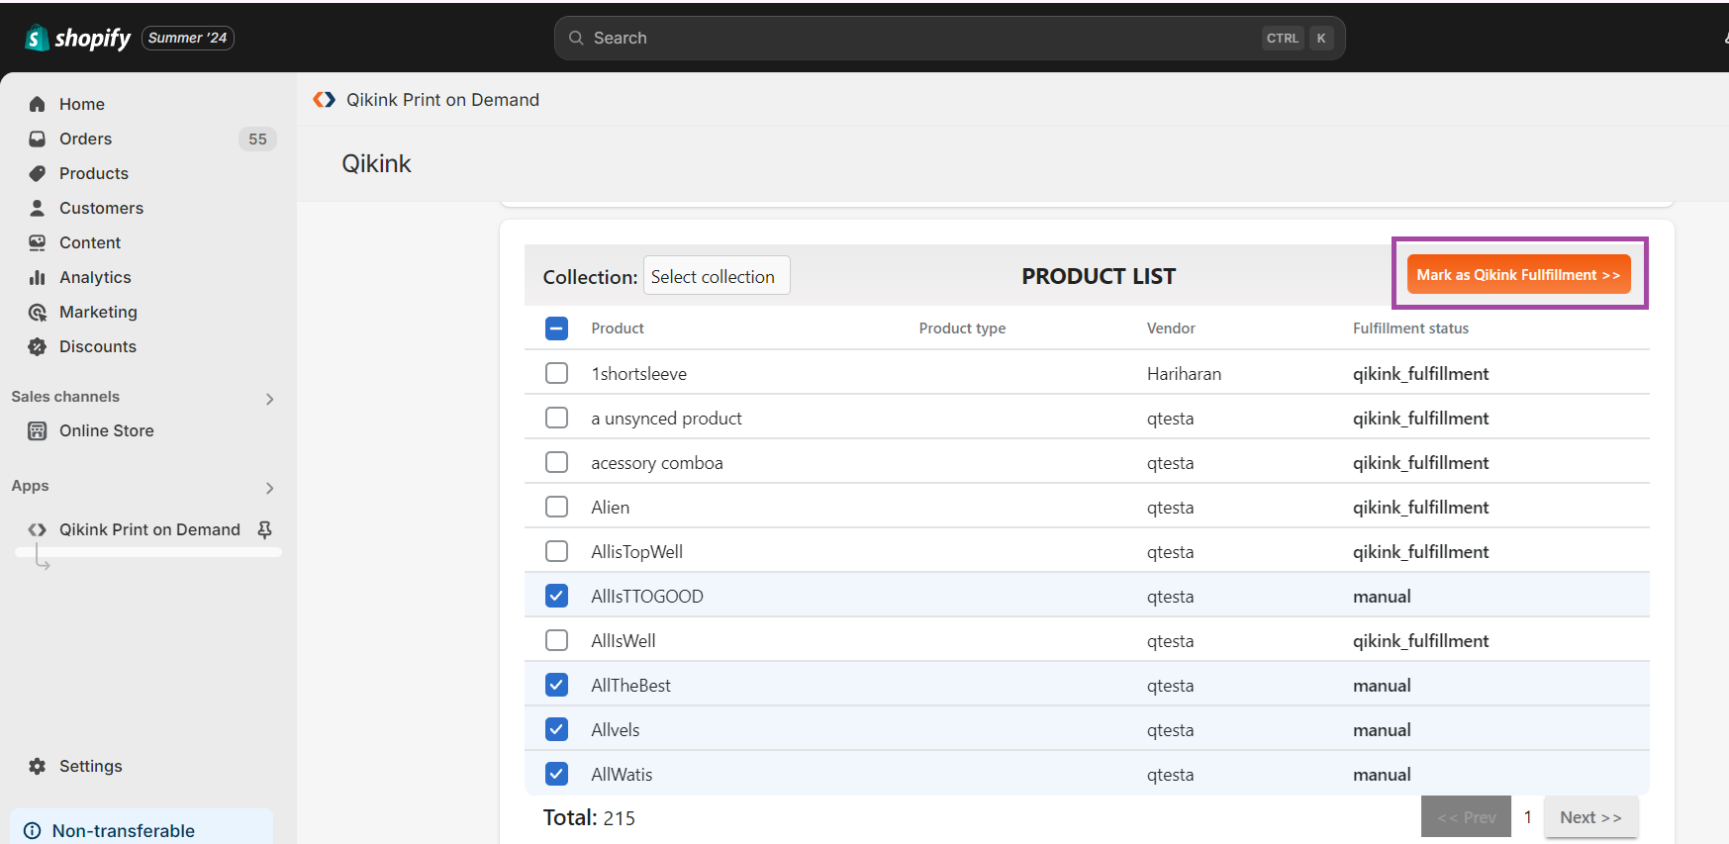
Task: Uncheck the Allvels checkbox
Action: (x=557, y=729)
